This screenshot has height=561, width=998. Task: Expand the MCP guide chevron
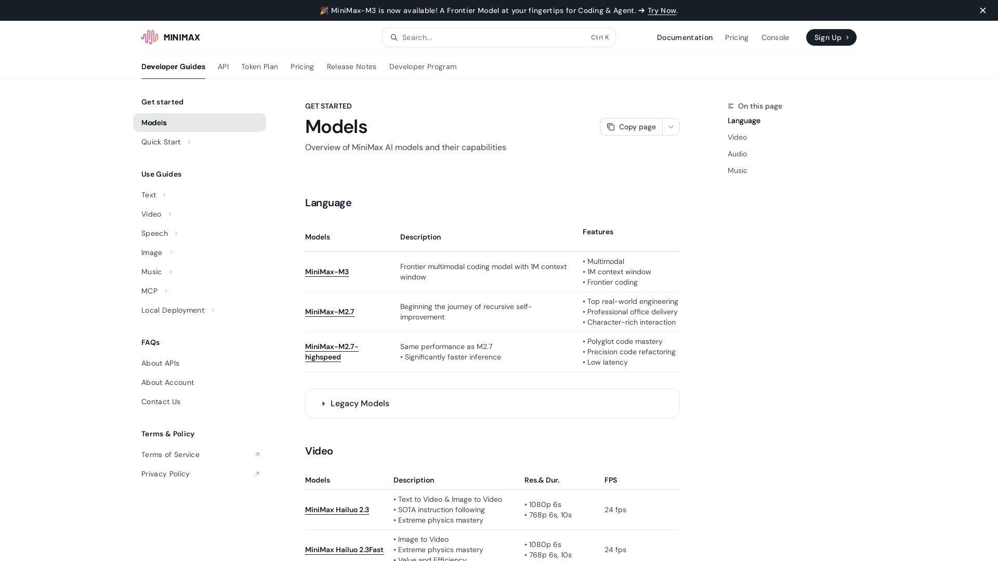[x=166, y=291]
